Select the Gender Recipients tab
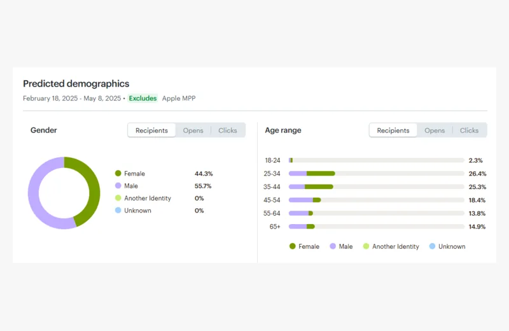This screenshot has width=509, height=331. pyautogui.click(x=151, y=130)
